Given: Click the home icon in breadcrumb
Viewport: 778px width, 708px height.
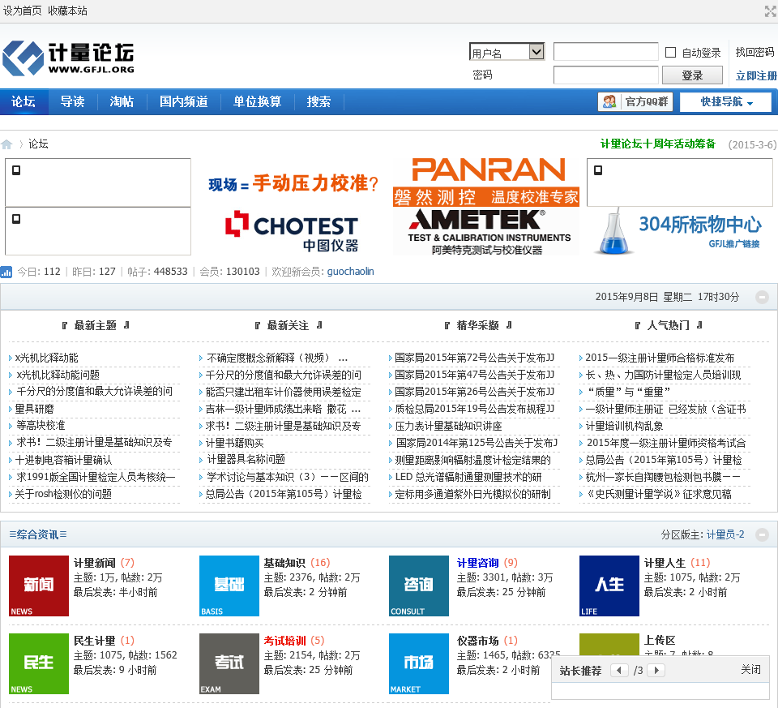Looking at the screenshot, I should (6, 144).
